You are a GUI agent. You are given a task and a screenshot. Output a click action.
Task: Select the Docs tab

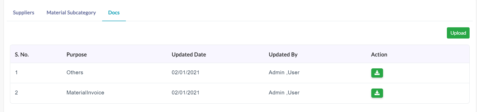(114, 13)
